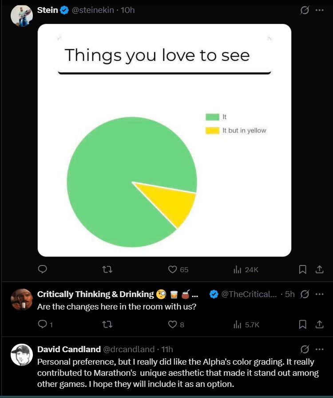
Task: Like the reply with 8 likes
Action: pos(172,325)
